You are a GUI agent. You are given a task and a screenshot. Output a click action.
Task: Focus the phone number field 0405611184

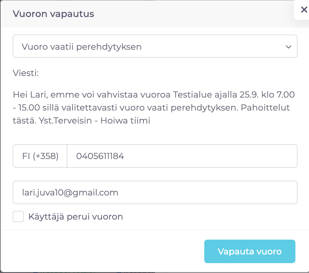pyautogui.click(x=182, y=156)
